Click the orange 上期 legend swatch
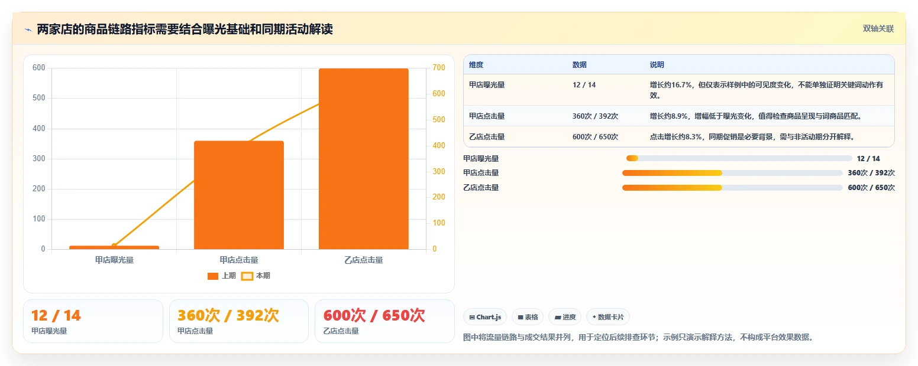Screen dimensions: 918x366 (213, 276)
